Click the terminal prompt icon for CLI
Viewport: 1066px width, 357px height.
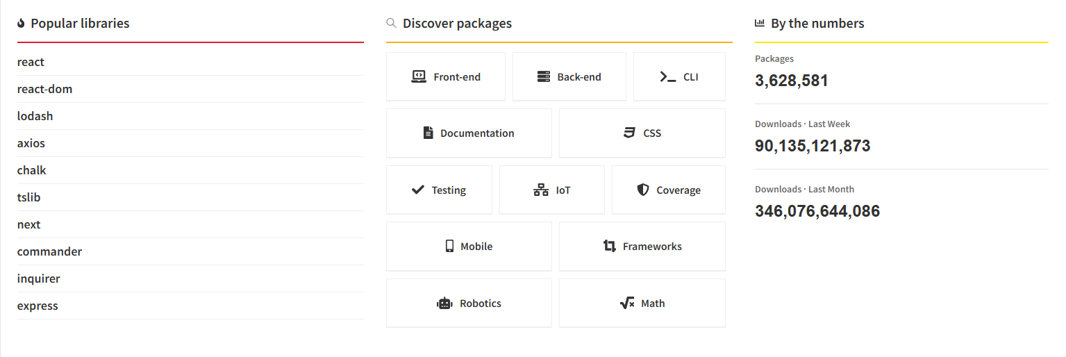coord(667,76)
